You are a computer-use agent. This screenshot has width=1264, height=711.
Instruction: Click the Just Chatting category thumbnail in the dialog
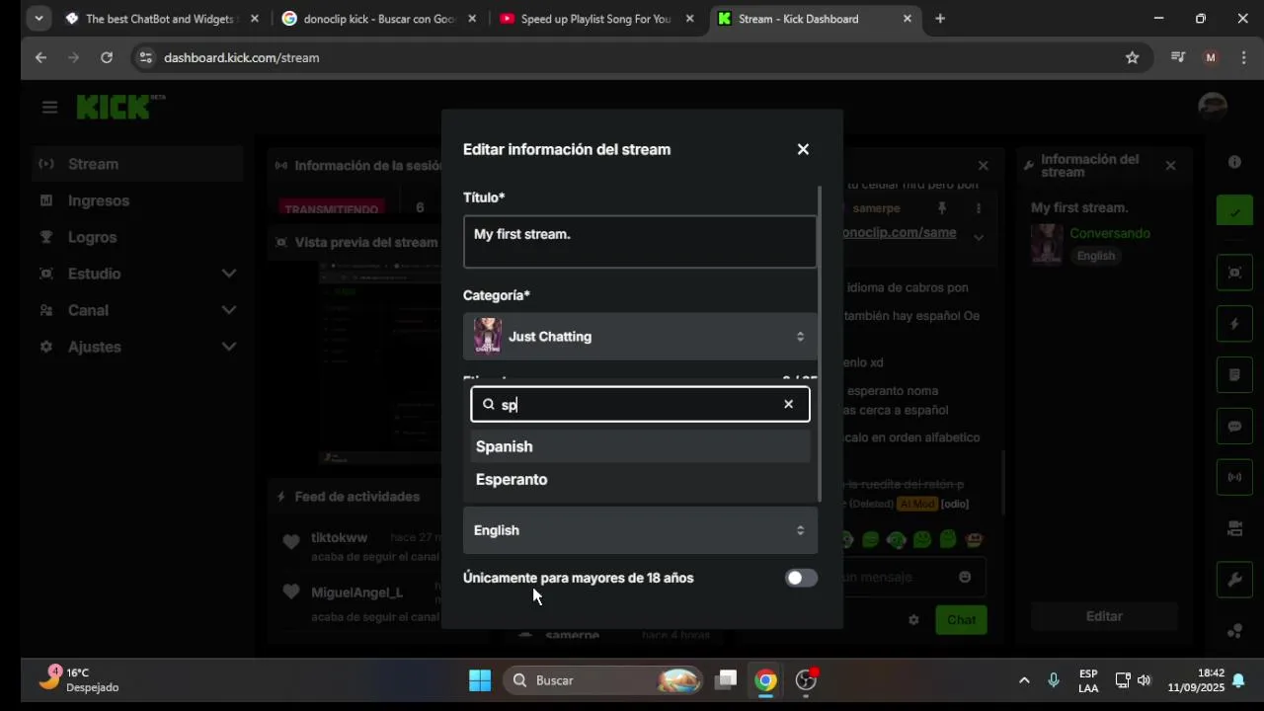click(488, 337)
